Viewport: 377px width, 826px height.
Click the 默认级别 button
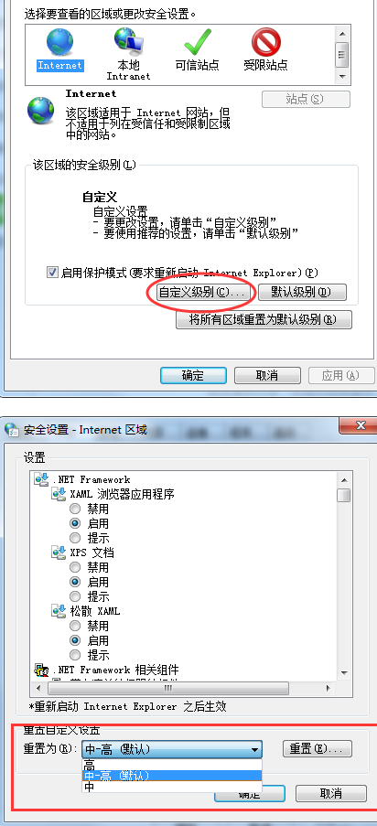[302, 293]
